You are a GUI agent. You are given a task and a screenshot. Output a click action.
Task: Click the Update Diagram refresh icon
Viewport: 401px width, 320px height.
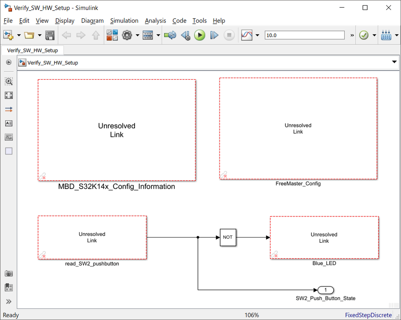(x=170, y=35)
